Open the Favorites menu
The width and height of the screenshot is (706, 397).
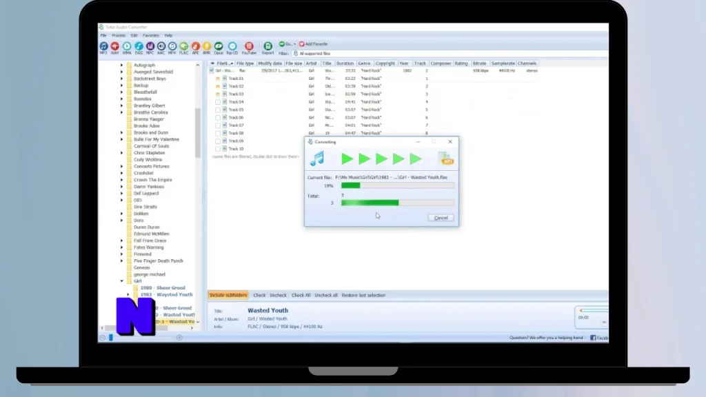click(x=151, y=36)
